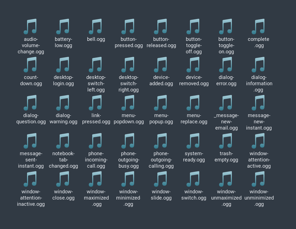Click the "trash-empty.ogg" file name
Viewport: 296px width, 229px height.
[x=226, y=157]
